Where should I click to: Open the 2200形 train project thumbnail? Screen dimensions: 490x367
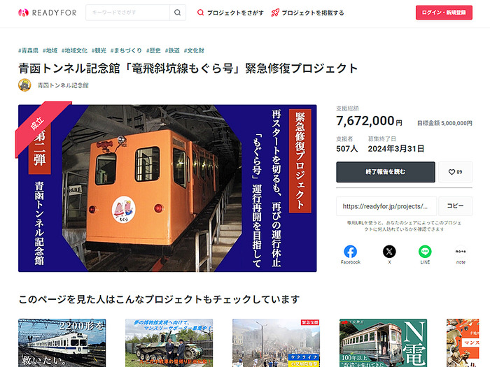62,343
